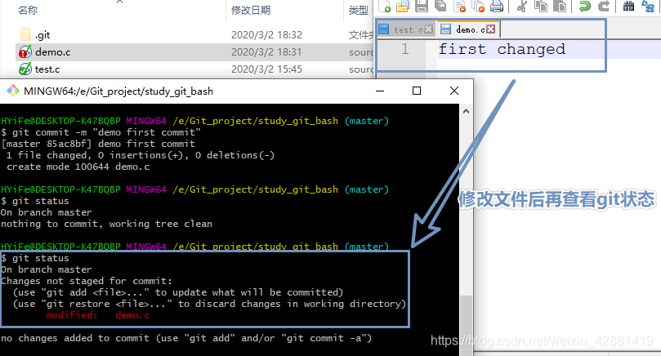Click '[master 85ac8bf] demo first commit' line

coord(98,144)
